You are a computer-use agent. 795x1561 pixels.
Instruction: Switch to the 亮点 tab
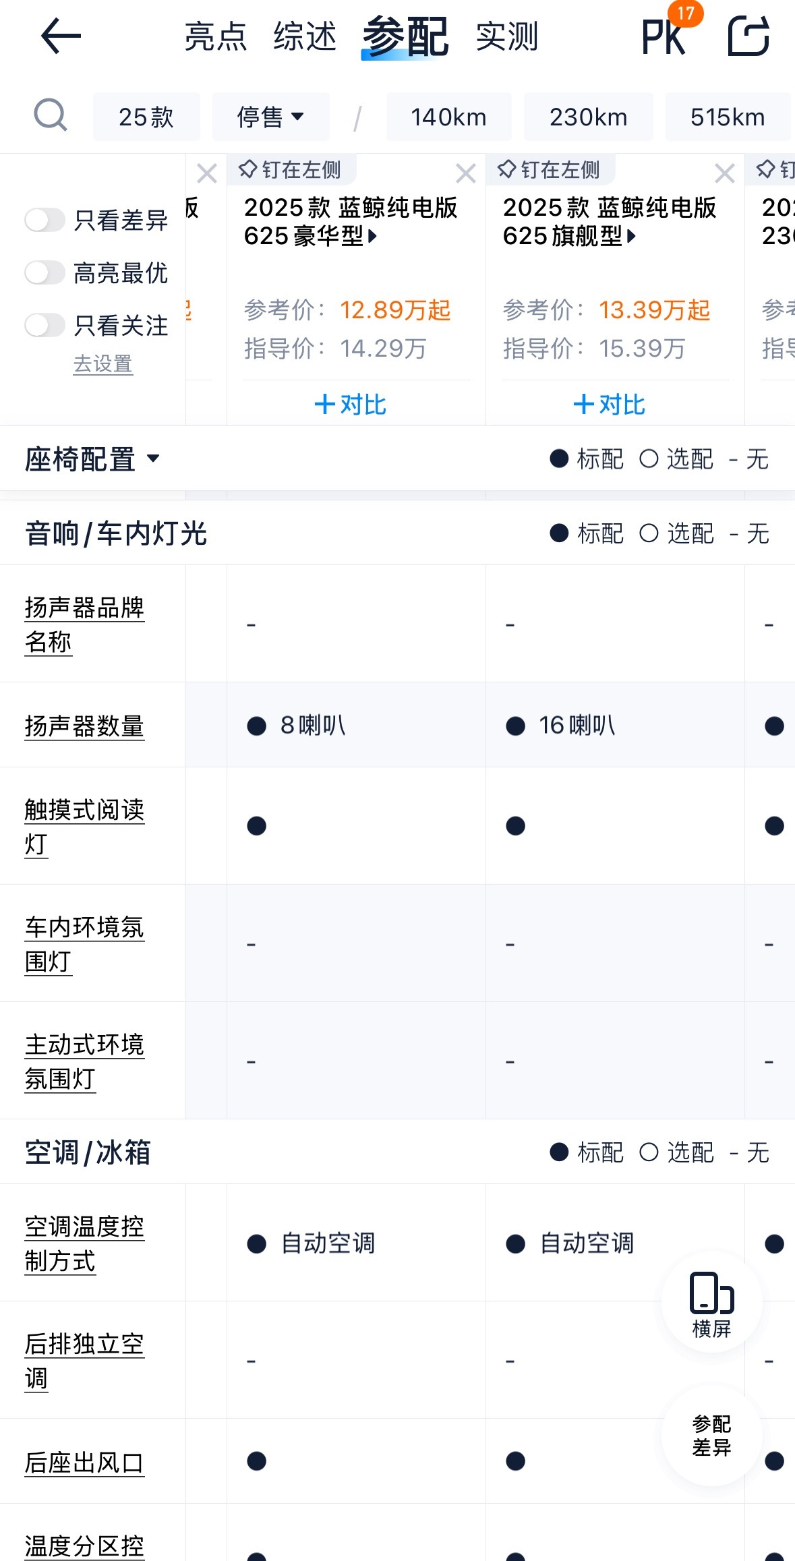click(216, 36)
